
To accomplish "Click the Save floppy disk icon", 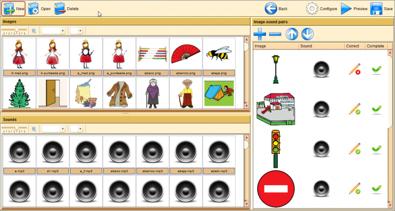I will coord(376,9).
